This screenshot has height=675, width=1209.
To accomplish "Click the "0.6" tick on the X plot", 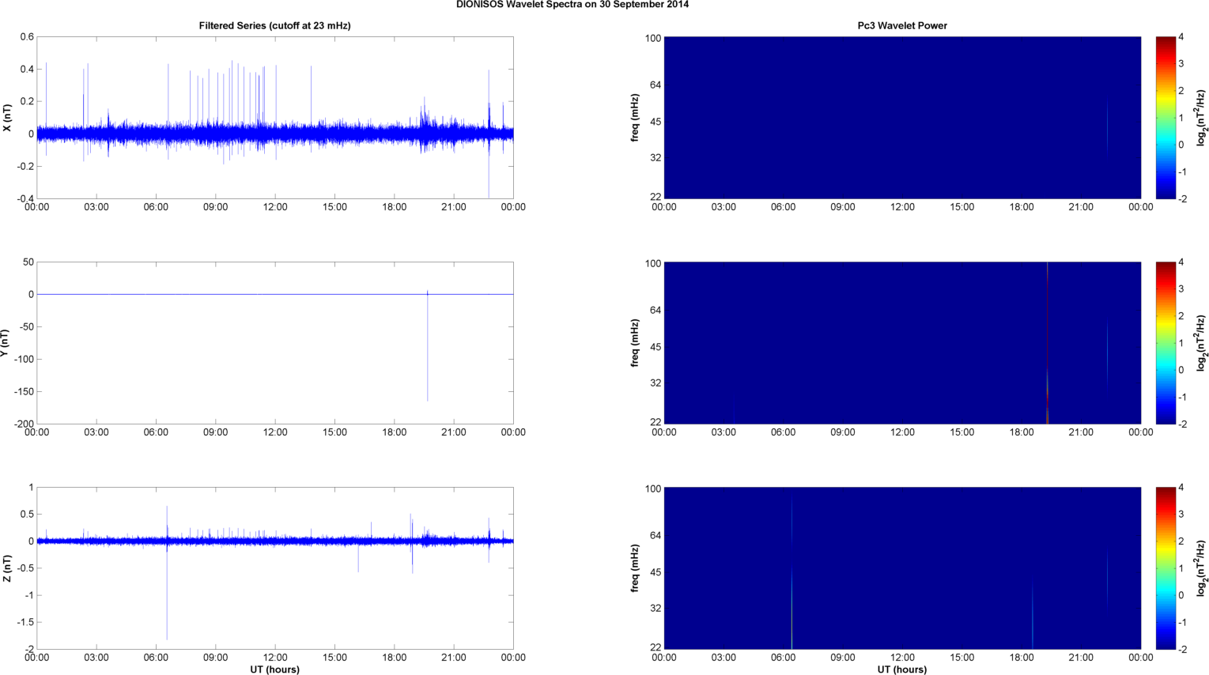I will pos(27,37).
